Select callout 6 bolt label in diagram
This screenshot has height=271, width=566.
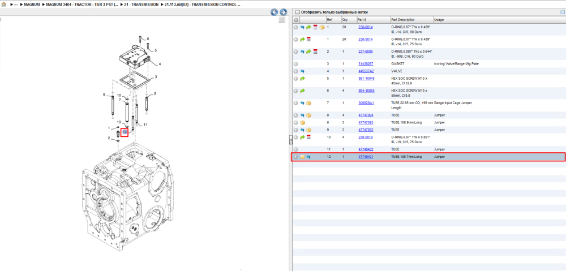coord(148,39)
